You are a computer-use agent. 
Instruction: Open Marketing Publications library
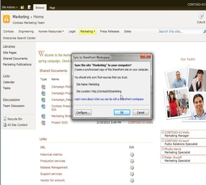[x=17, y=64]
